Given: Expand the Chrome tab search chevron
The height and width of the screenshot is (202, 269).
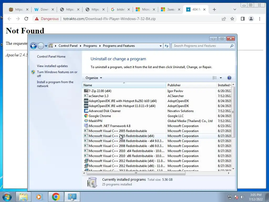Looking at the screenshot, I should pyautogui.click(x=235, y=9).
